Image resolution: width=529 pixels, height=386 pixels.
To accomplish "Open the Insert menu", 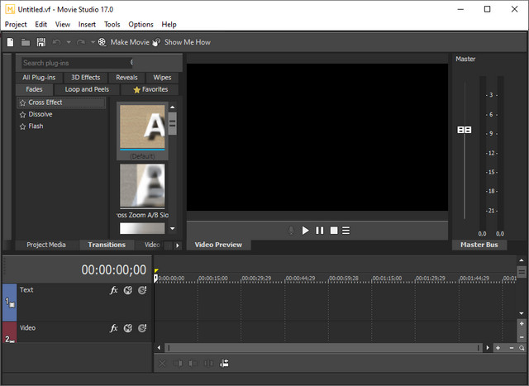I will click(87, 25).
